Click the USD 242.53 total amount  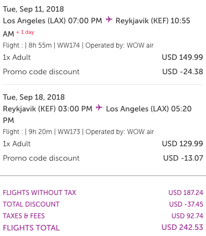(182, 227)
